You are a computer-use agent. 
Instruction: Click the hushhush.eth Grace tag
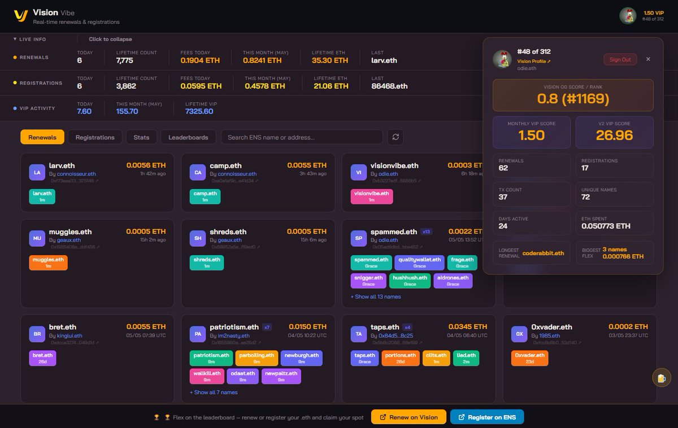pyautogui.click(x=410, y=281)
